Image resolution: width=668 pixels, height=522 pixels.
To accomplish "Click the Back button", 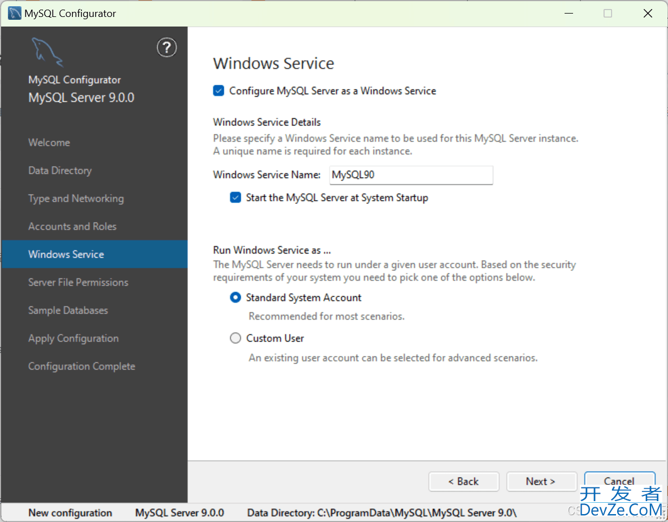I will point(463,481).
